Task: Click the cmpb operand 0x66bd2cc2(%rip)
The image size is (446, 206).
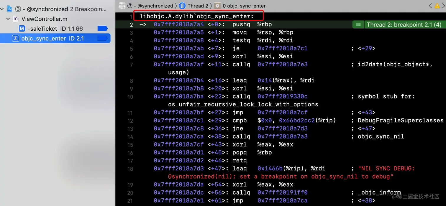Action: (x=308, y=120)
